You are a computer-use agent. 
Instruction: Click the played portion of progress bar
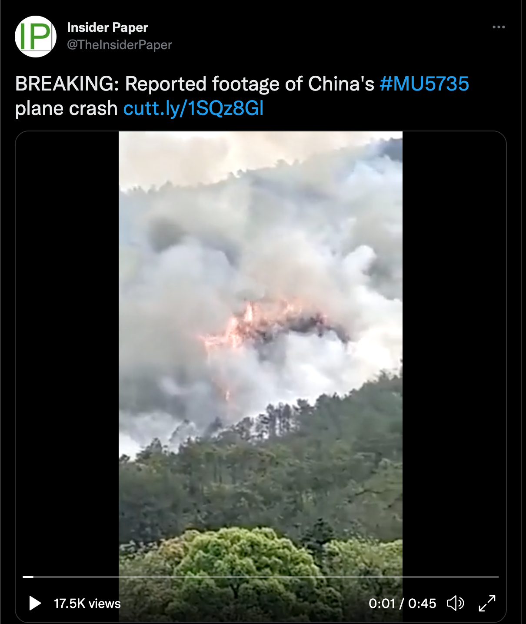click(x=28, y=577)
